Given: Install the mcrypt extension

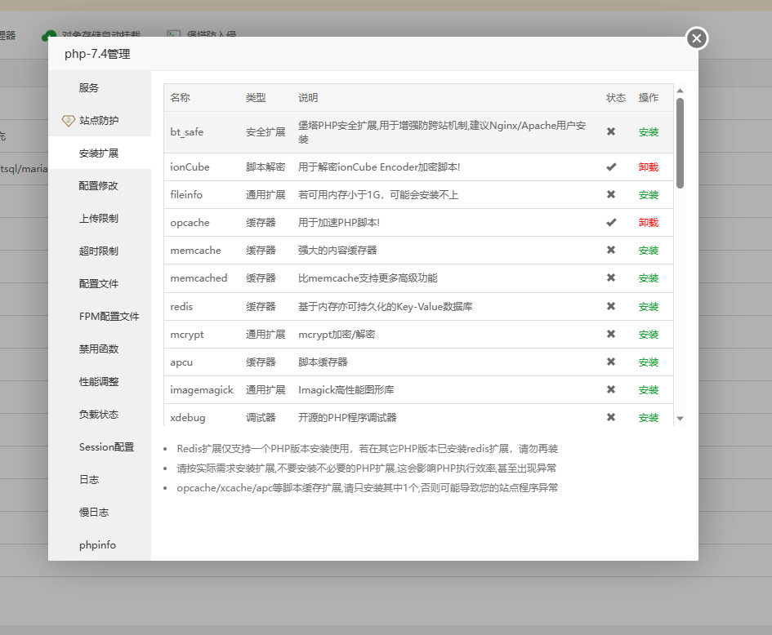Looking at the screenshot, I should point(648,335).
